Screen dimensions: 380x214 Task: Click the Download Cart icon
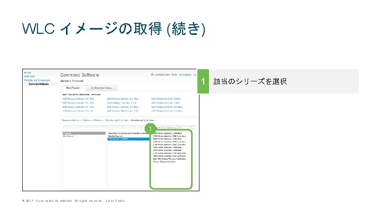(x=152, y=75)
